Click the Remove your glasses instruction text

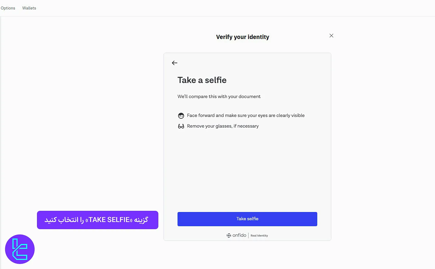tap(223, 126)
